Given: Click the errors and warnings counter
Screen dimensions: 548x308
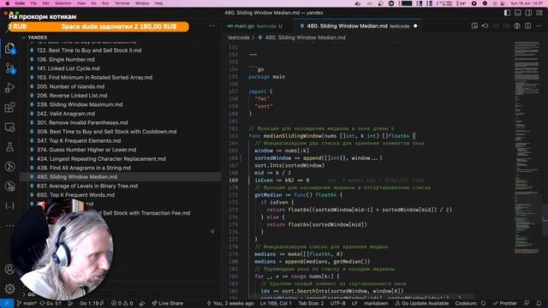Looking at the screenshot, I should click(122, 303).
